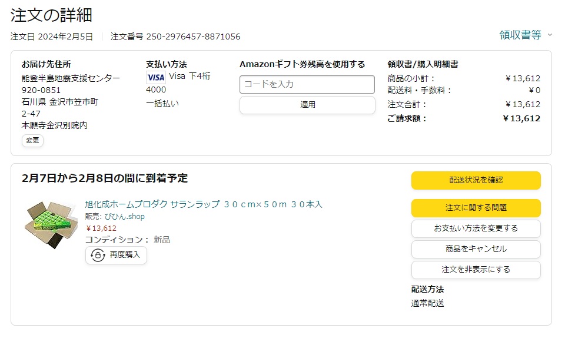The height and width of the screenshot is (338, 565).
Task: Select お支払い方法を変更する button
Action: (x=476, y=228)
